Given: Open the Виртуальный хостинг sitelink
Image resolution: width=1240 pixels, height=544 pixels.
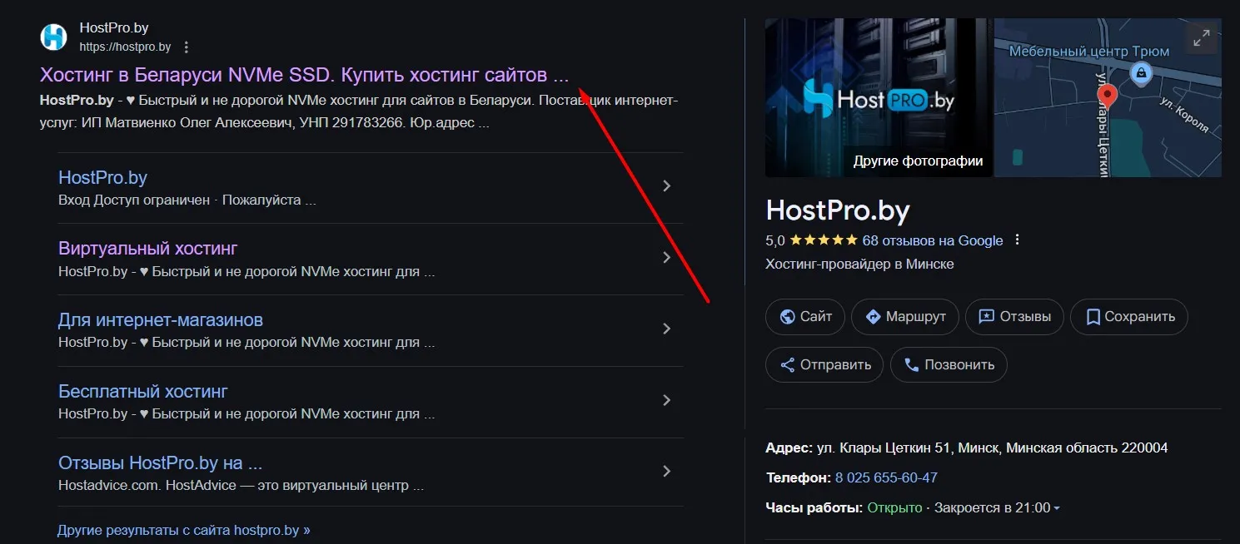Looking at the screenshot, I should point(148,249).
